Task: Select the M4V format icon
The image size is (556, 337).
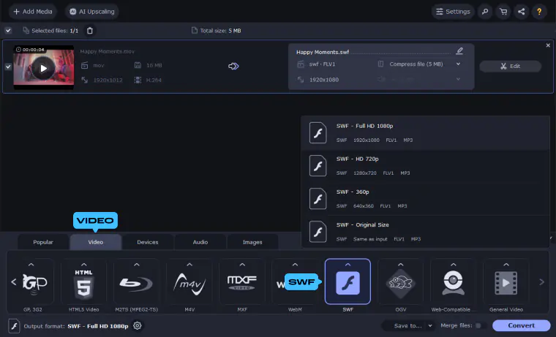Action: tap(189, 283)
